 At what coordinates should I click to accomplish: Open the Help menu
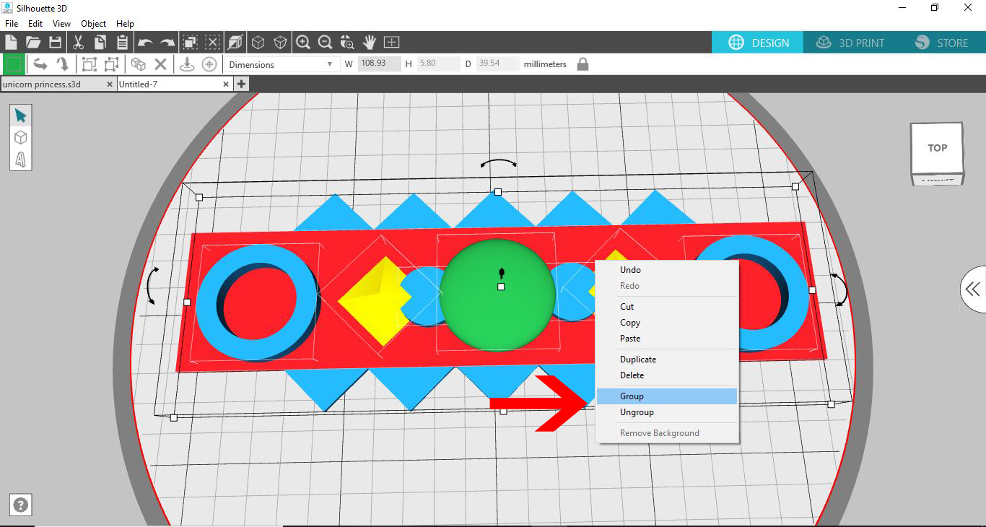[125, 24]
